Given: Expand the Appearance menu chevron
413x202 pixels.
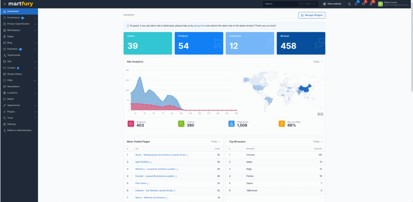Looking at the screenshot, I should pyautogui.click(x=35, y=105).
